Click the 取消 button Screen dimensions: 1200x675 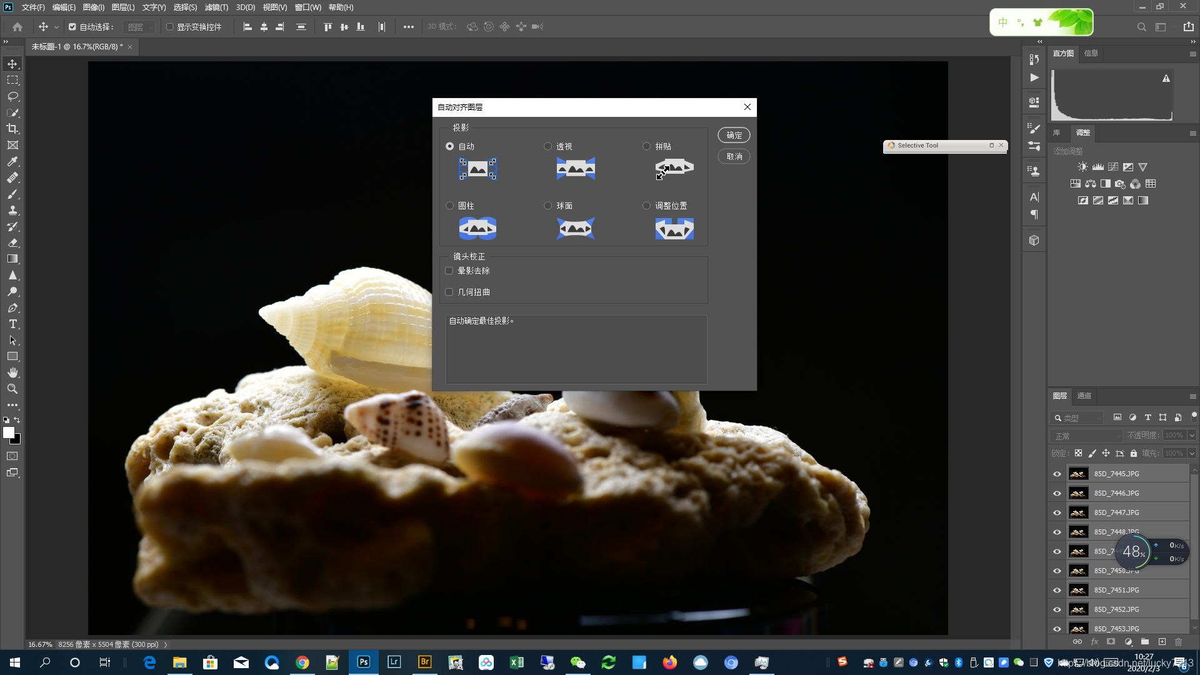pyautogui.click(x=734, y=156)
